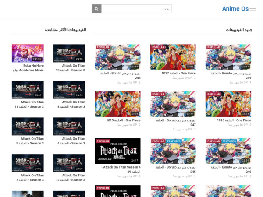The height and width of the screenshot is (197, 263).
Task: Open the Anime Os home logo link
Action: [235, 9]
